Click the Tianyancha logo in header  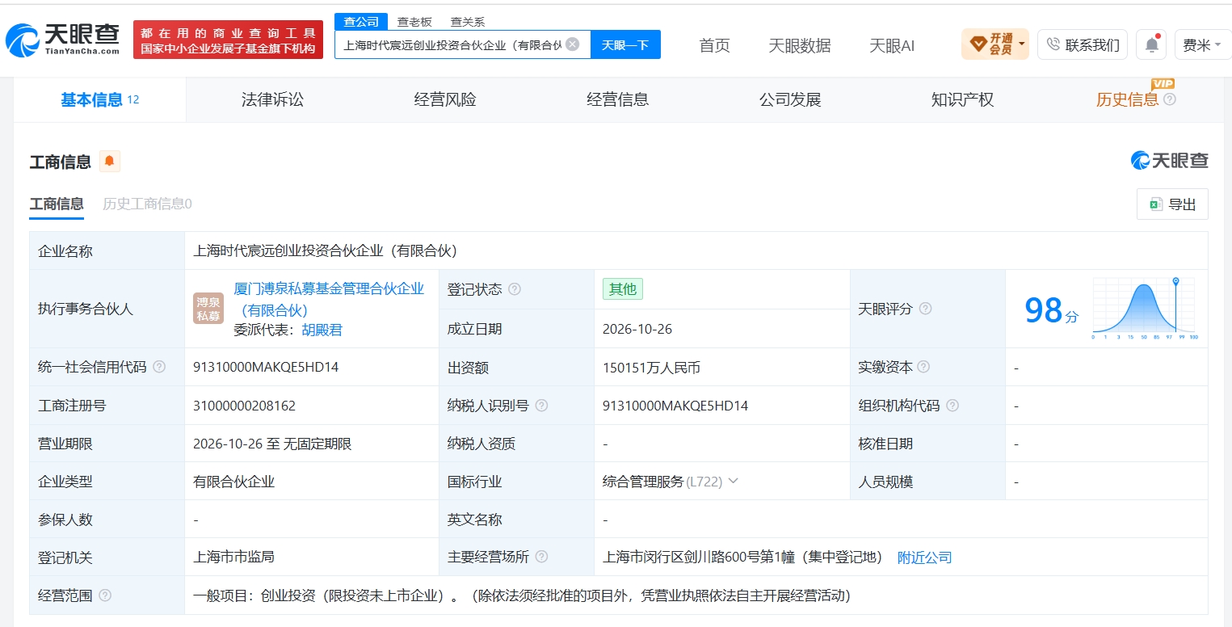pyautogui.click(x=62, y=39)
